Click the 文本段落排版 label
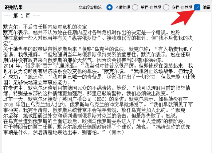Screen dimensions: 212x153 90,7
